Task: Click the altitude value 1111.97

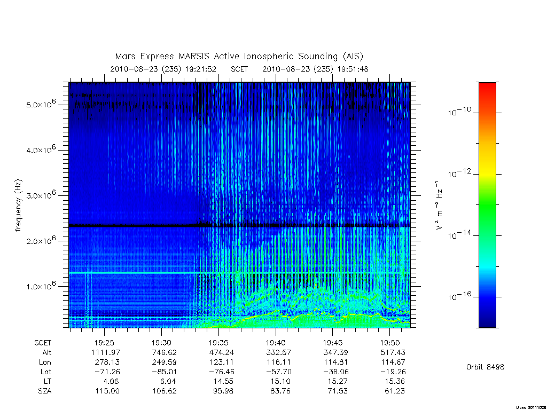Action: coord(105,352)
